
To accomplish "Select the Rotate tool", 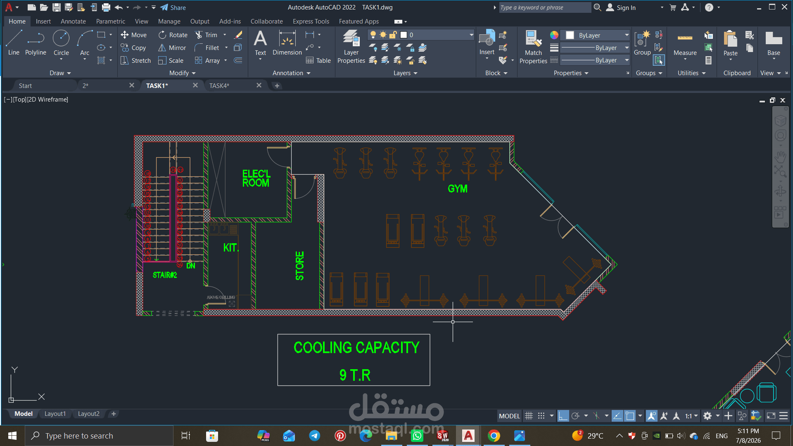I will point(173,35).
